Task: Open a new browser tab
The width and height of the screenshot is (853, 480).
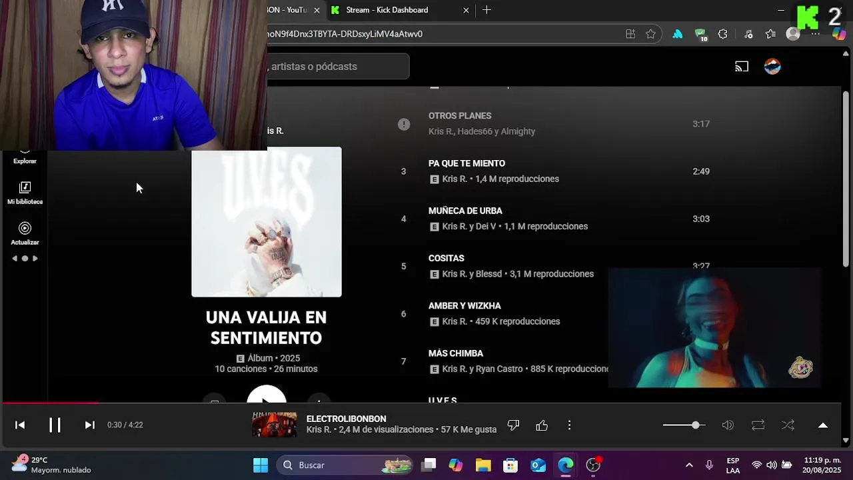Action: coord(486,10)
